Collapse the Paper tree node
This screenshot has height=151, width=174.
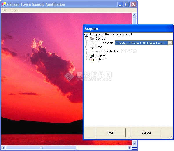click(87, 47)
